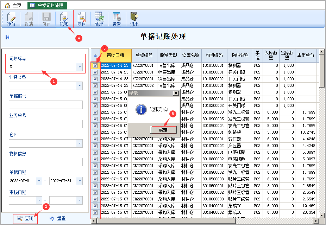Click the 3010600003 material code cell
This screenshot has height=225, width=326.
[x=214, y=199]
